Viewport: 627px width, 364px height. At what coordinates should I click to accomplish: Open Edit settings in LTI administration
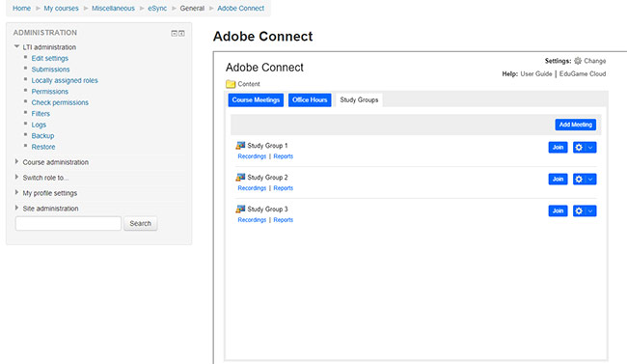[50, 59]
